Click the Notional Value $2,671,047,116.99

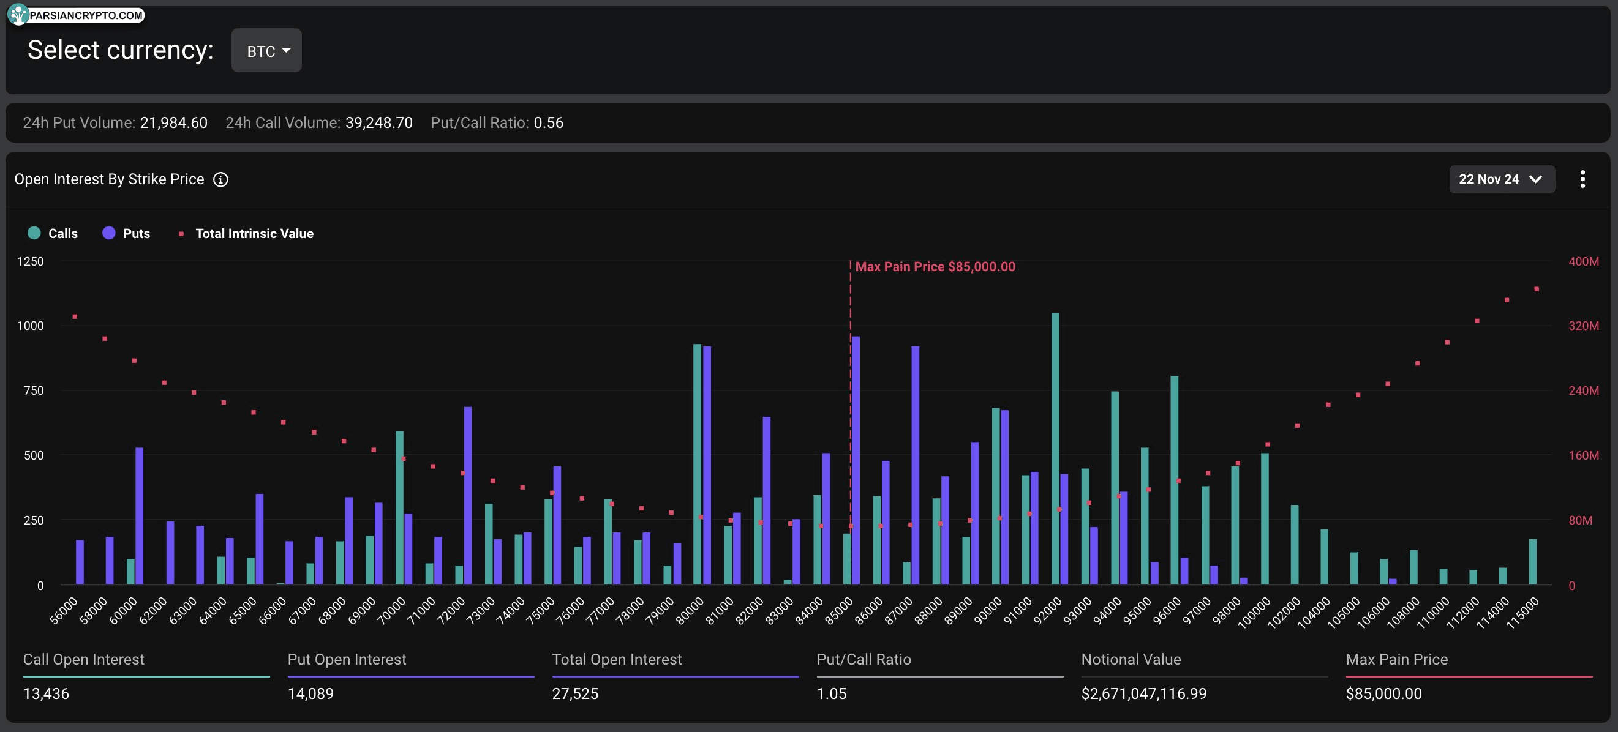pyautogui.click(x=1143, y=693)
